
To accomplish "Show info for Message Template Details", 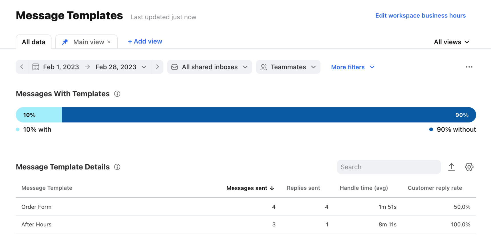I will coord(117,167).
